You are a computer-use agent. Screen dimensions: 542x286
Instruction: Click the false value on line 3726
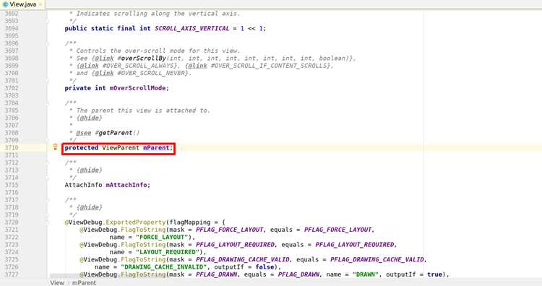point(264,267)
